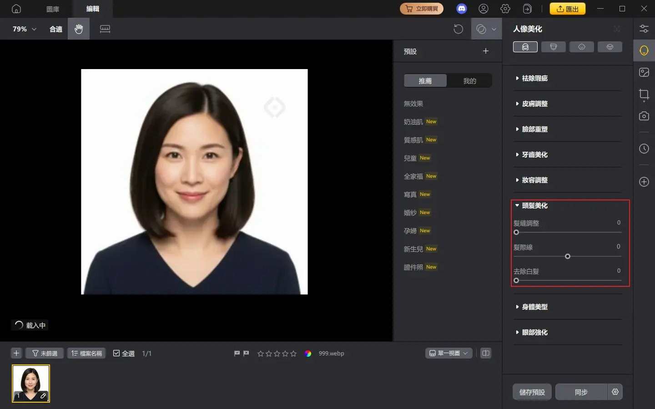Open the adjustments sliders panel icon
Screen dimensions: 655x409
point(644,29)
